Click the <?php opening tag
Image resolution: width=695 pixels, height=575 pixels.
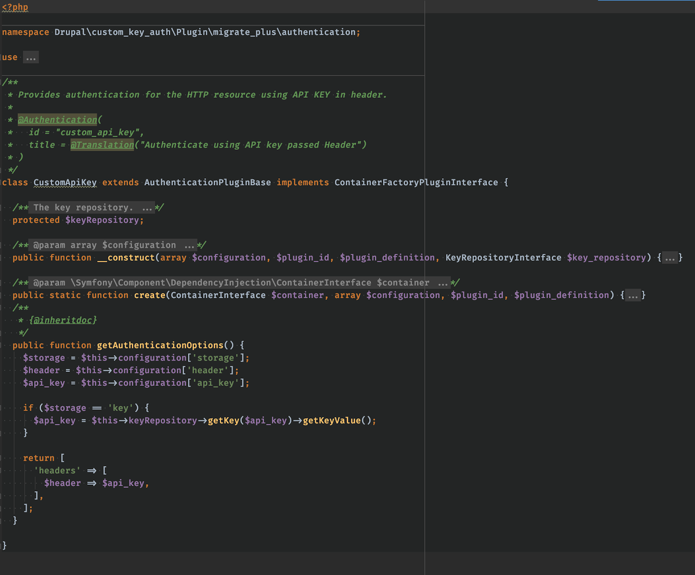tap(15, 7)
